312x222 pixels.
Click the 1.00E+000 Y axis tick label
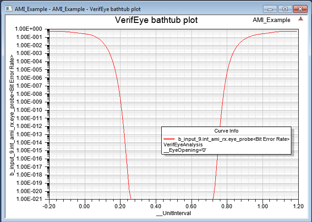click(x=28, y=29)
